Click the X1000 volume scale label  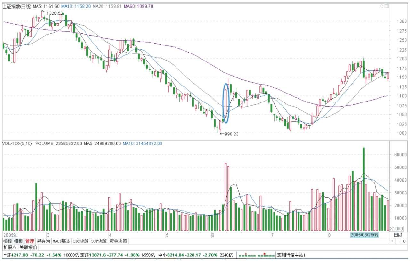coord(396,228)
